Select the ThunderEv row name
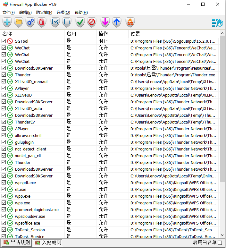 click(25, 122)
